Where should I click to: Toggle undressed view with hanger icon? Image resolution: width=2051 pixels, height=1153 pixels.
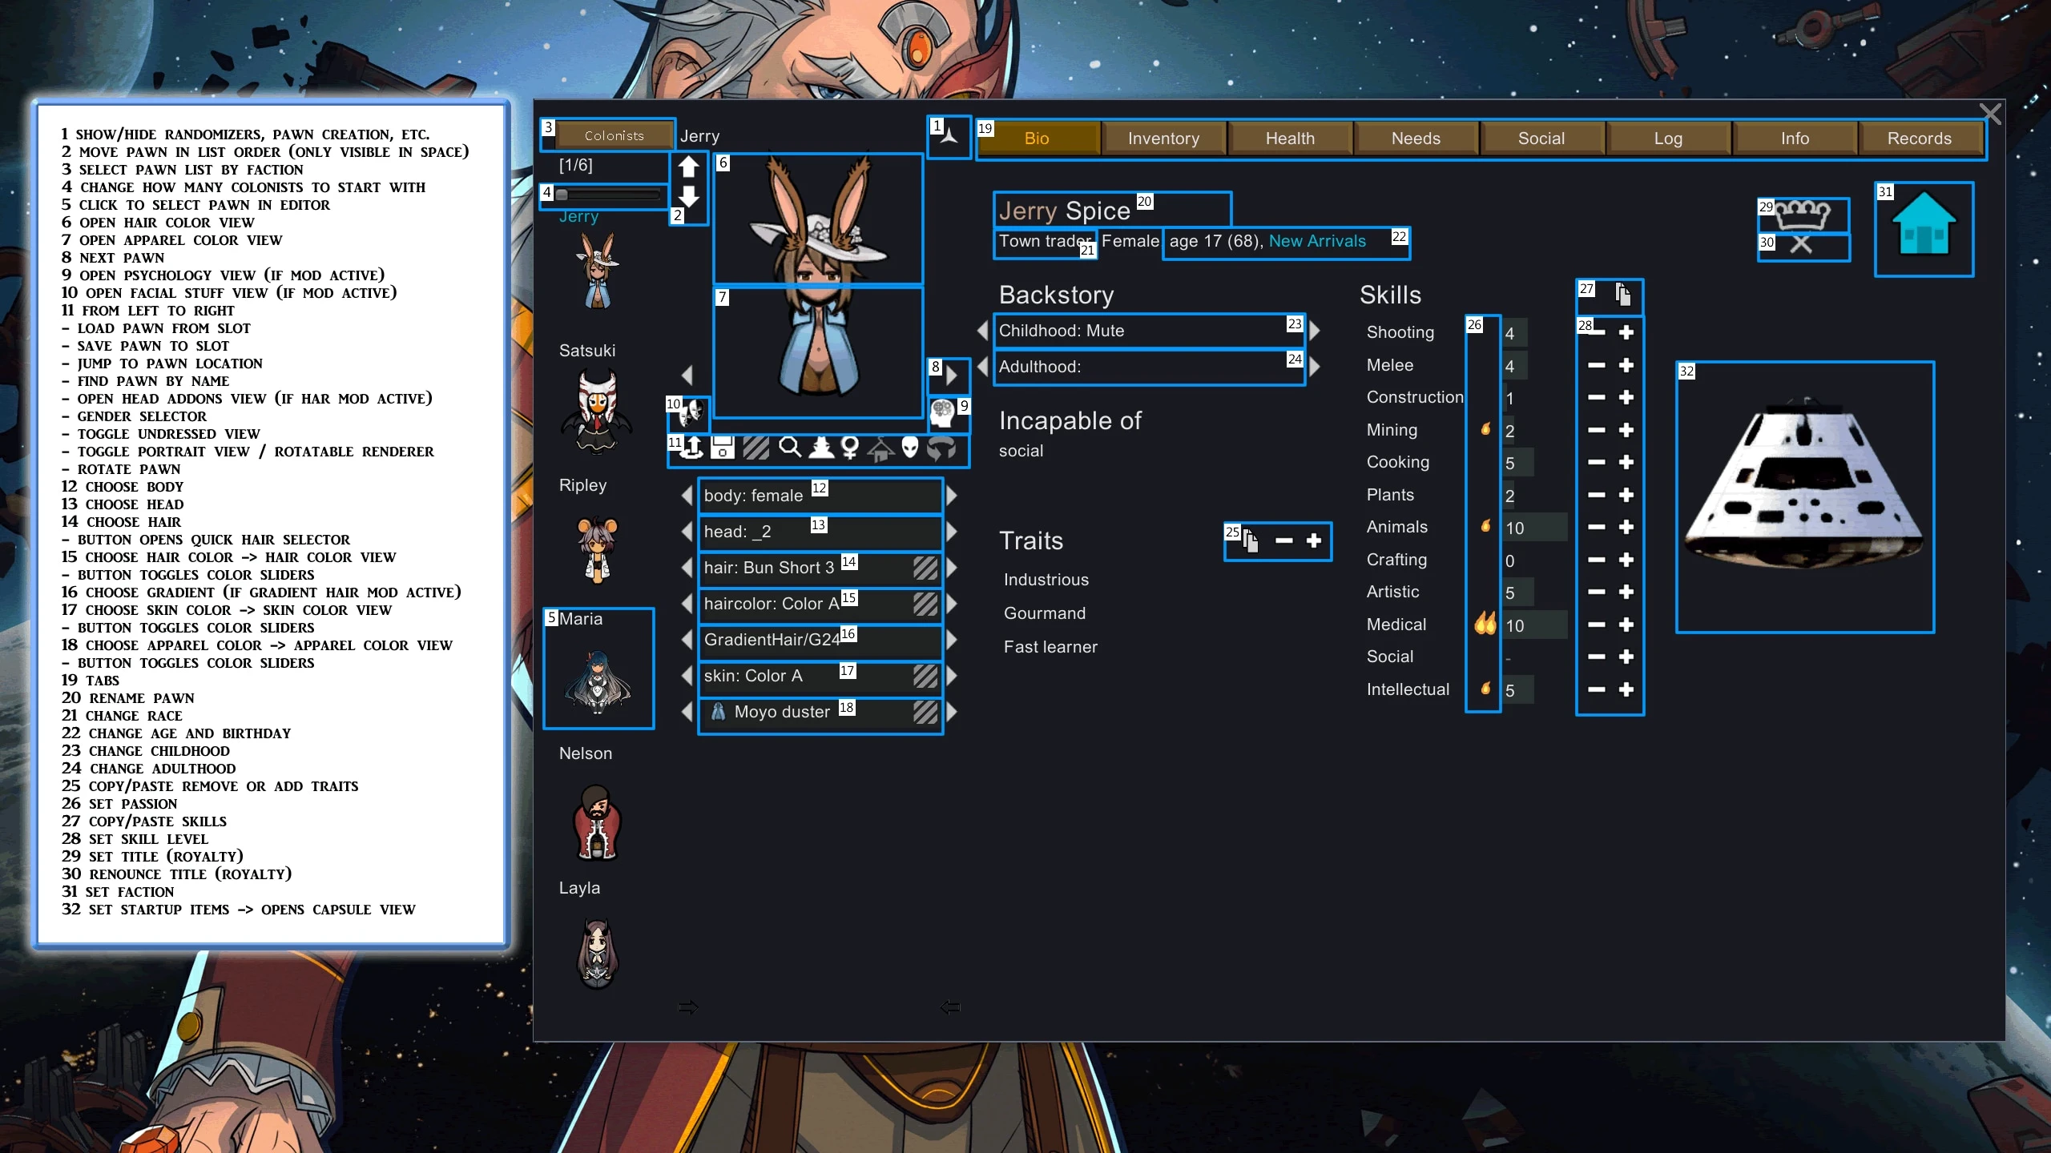tap(880, 448)
